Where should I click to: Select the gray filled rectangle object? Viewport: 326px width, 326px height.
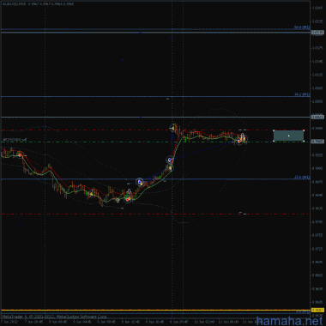pos(288,136)
